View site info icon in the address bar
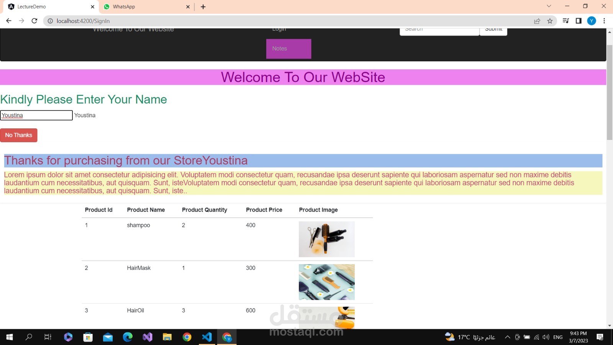The width and height of the screenshot is (613, 345). point(50,21)
